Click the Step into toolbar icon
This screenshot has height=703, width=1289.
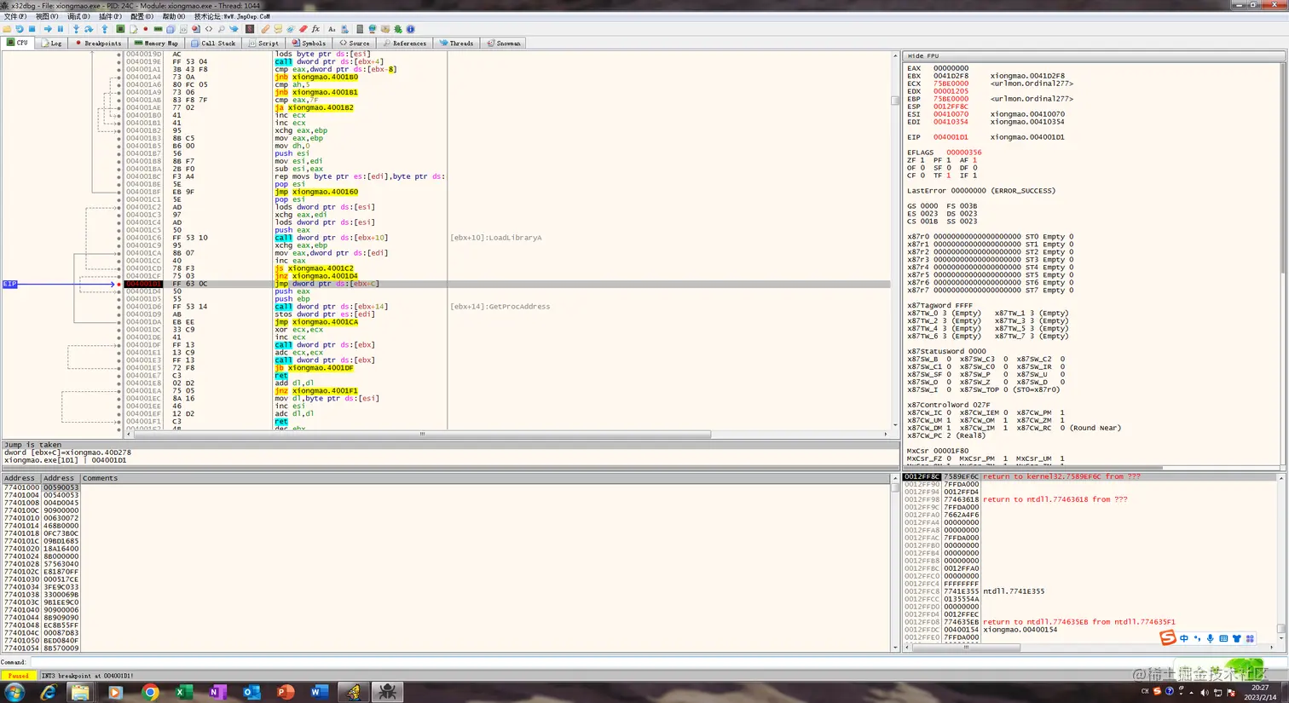[x=76, y=29]
